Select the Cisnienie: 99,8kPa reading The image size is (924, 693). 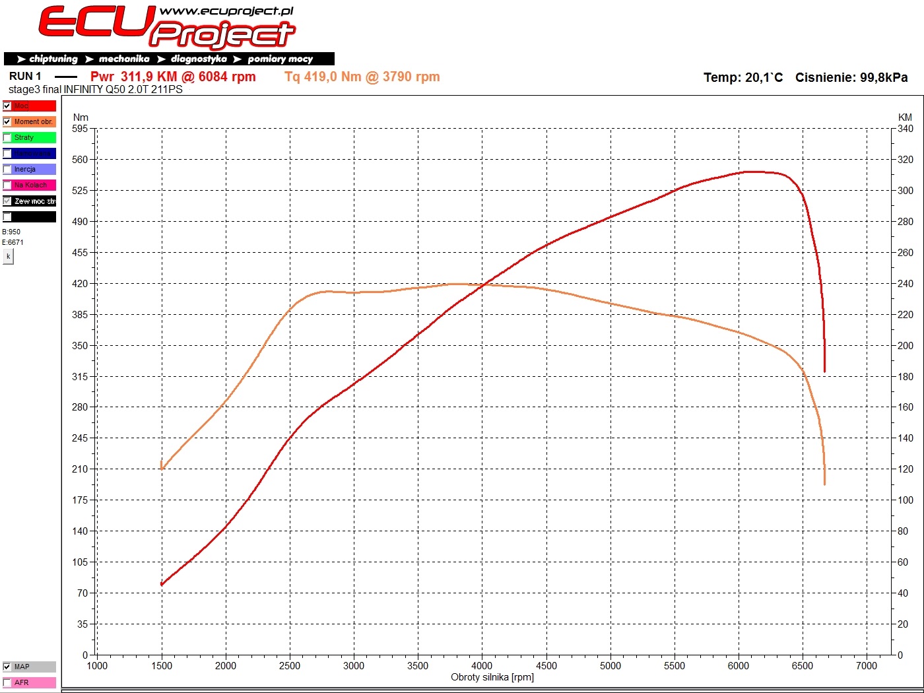click(851, 77)
